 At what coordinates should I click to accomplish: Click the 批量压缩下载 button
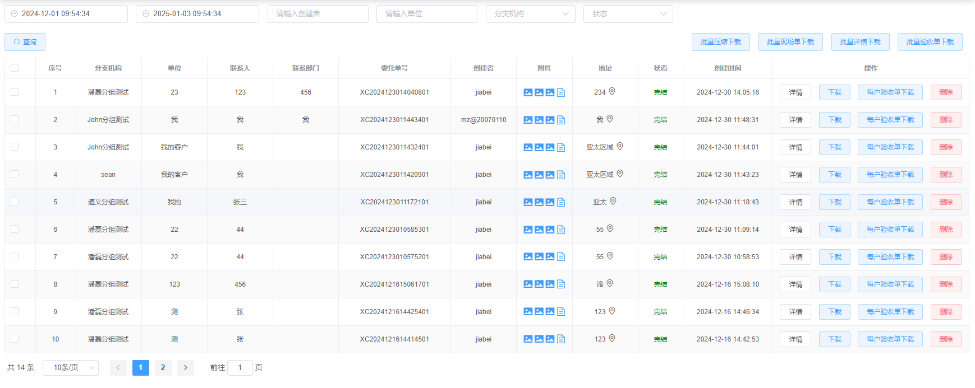[x=720, y=42]
